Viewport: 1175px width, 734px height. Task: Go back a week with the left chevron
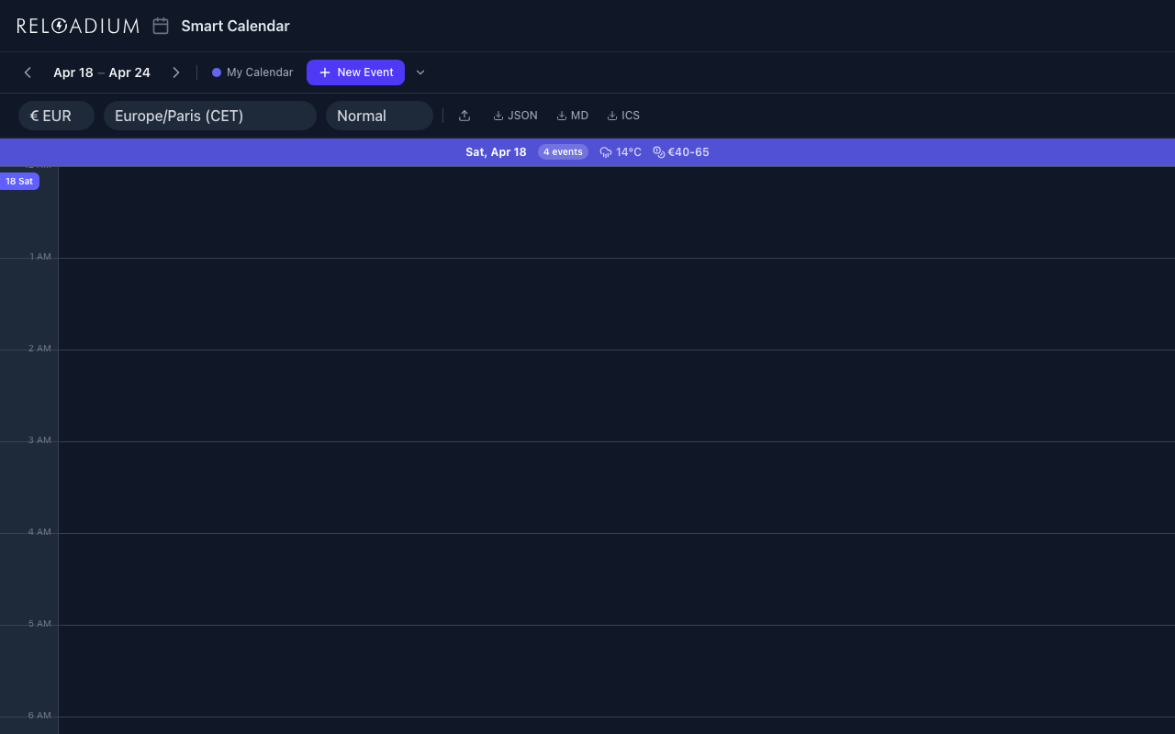coord(28,72)
